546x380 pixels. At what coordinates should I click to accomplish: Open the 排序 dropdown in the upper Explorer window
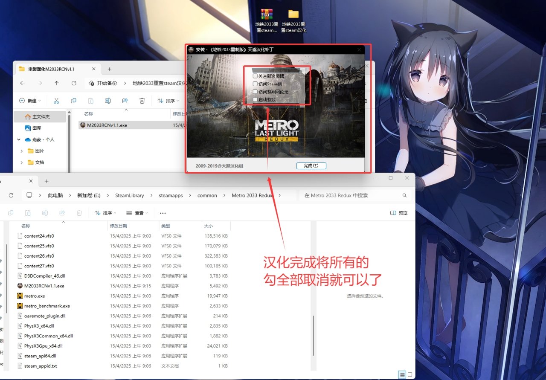pyautogui.click(x=168, y=101)
